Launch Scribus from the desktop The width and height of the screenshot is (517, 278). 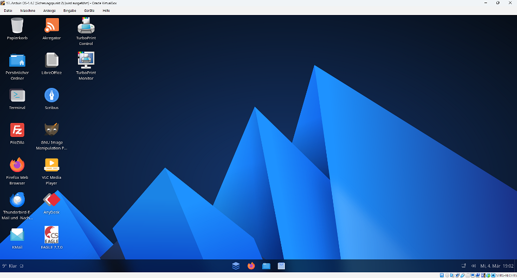pyautogui.click(x=52, y=96)
